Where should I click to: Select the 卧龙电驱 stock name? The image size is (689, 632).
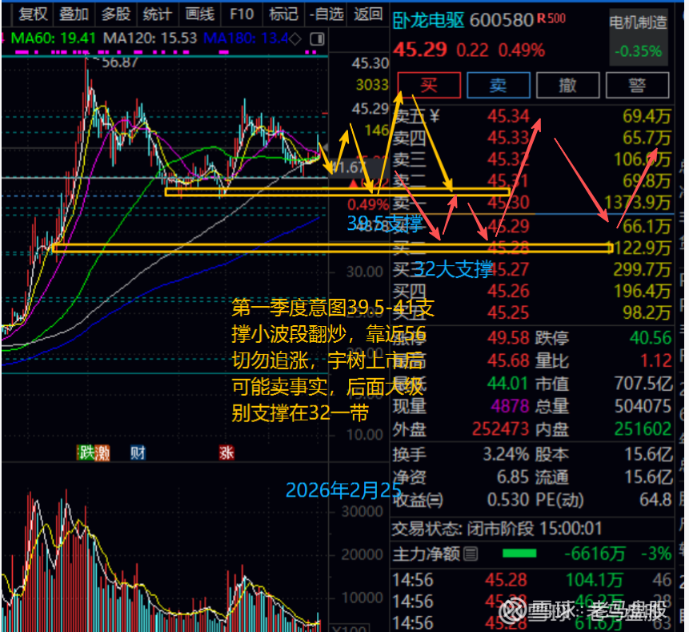428,20
